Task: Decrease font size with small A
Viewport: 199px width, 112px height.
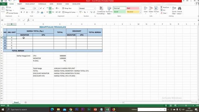Action: 44,8
